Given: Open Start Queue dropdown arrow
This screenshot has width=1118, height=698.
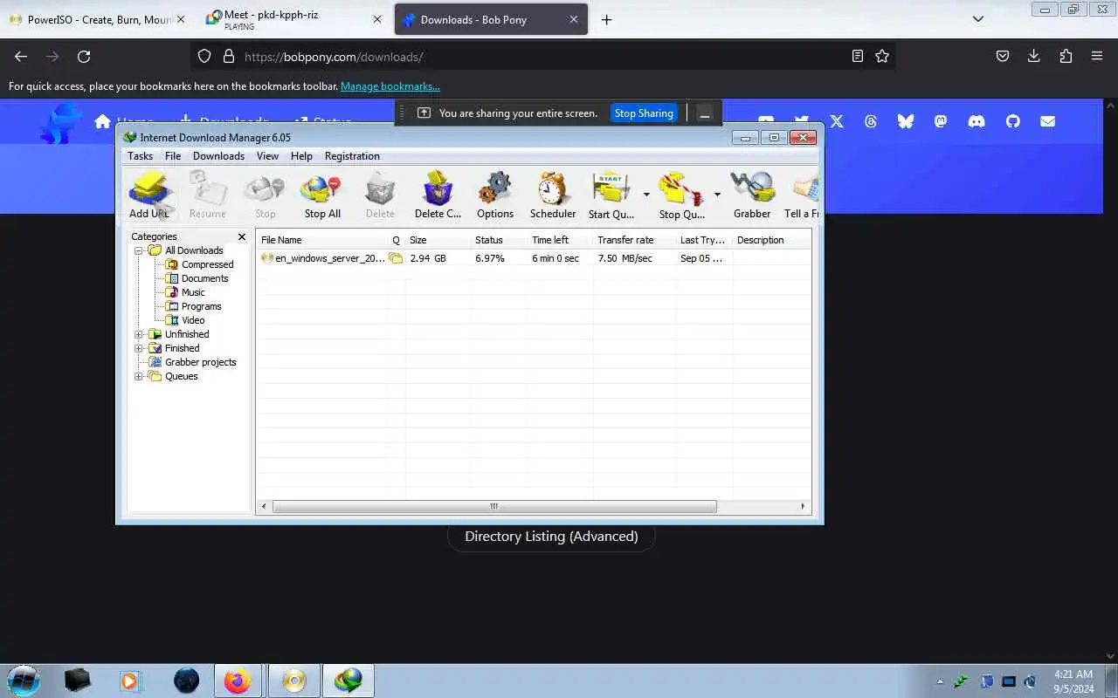Looking at the screenshot, I should click(x=646, y=195).
